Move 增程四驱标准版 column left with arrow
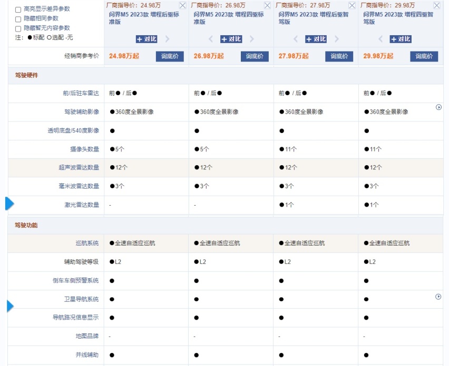 point(210,39)
